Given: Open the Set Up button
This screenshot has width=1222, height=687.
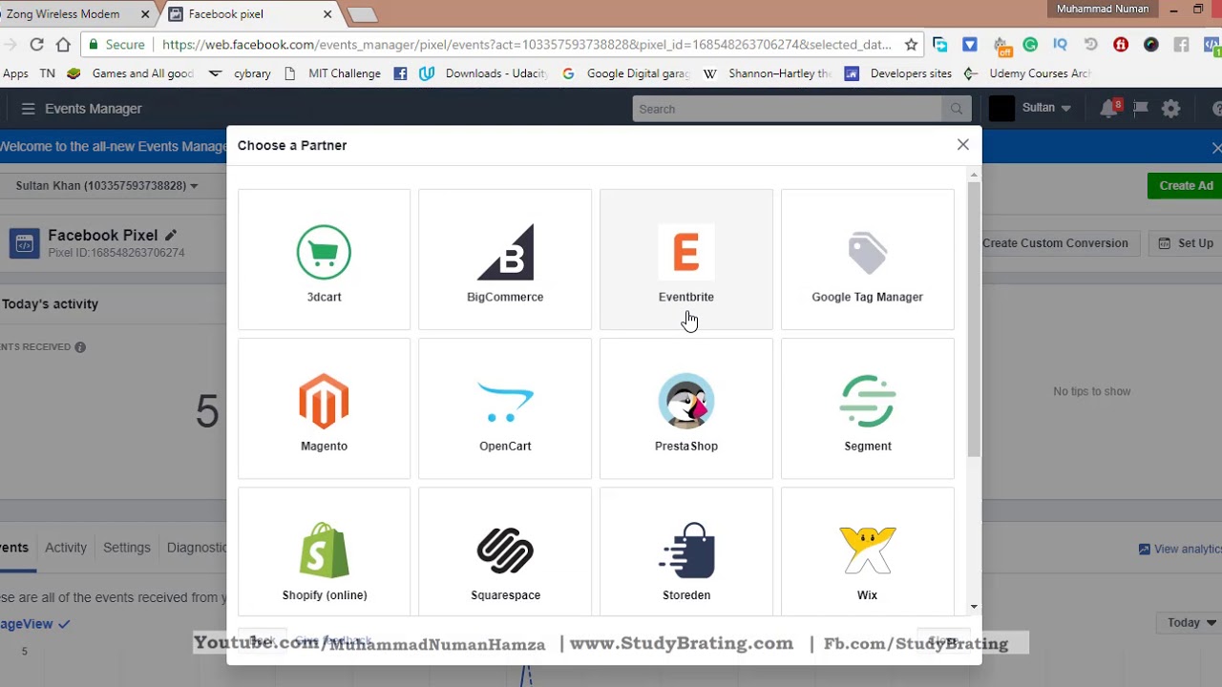Looking at the screenshot, I should (1185, 243).
